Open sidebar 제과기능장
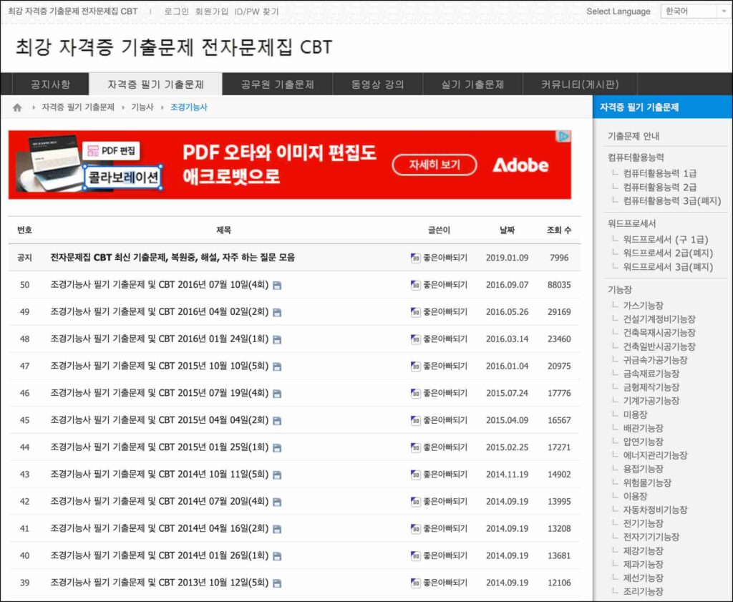The height and width of the screenshot is (602, 733). (643, 564)
